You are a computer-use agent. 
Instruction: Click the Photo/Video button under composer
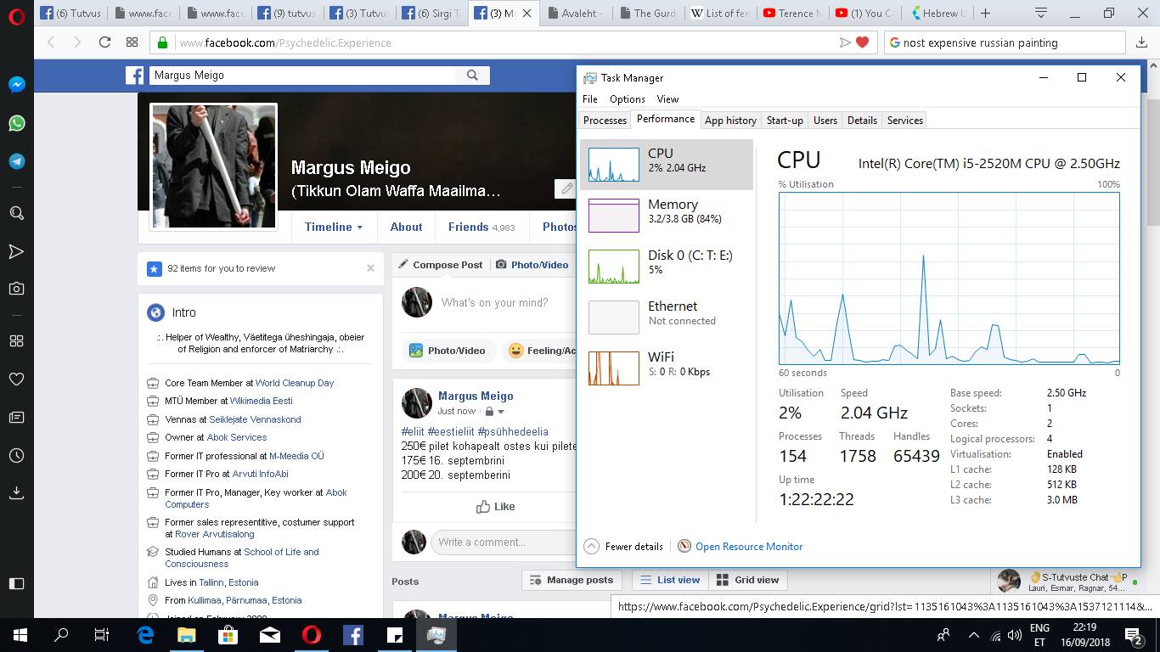[x=448, y=350]
